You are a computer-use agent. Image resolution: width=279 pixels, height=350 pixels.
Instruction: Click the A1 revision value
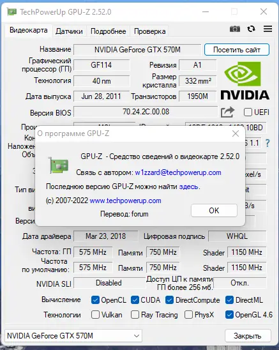point(197,65)
